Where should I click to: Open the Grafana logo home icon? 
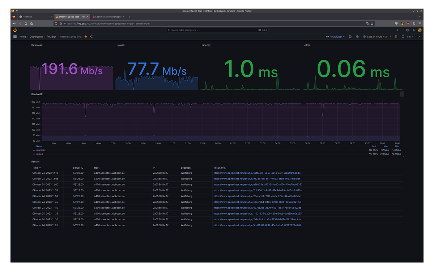(x=15, y=30)
